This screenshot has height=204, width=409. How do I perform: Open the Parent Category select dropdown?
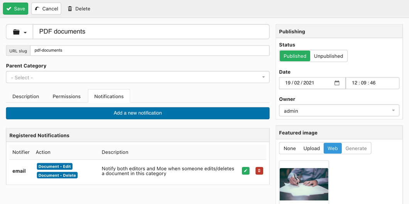(138, 77)
